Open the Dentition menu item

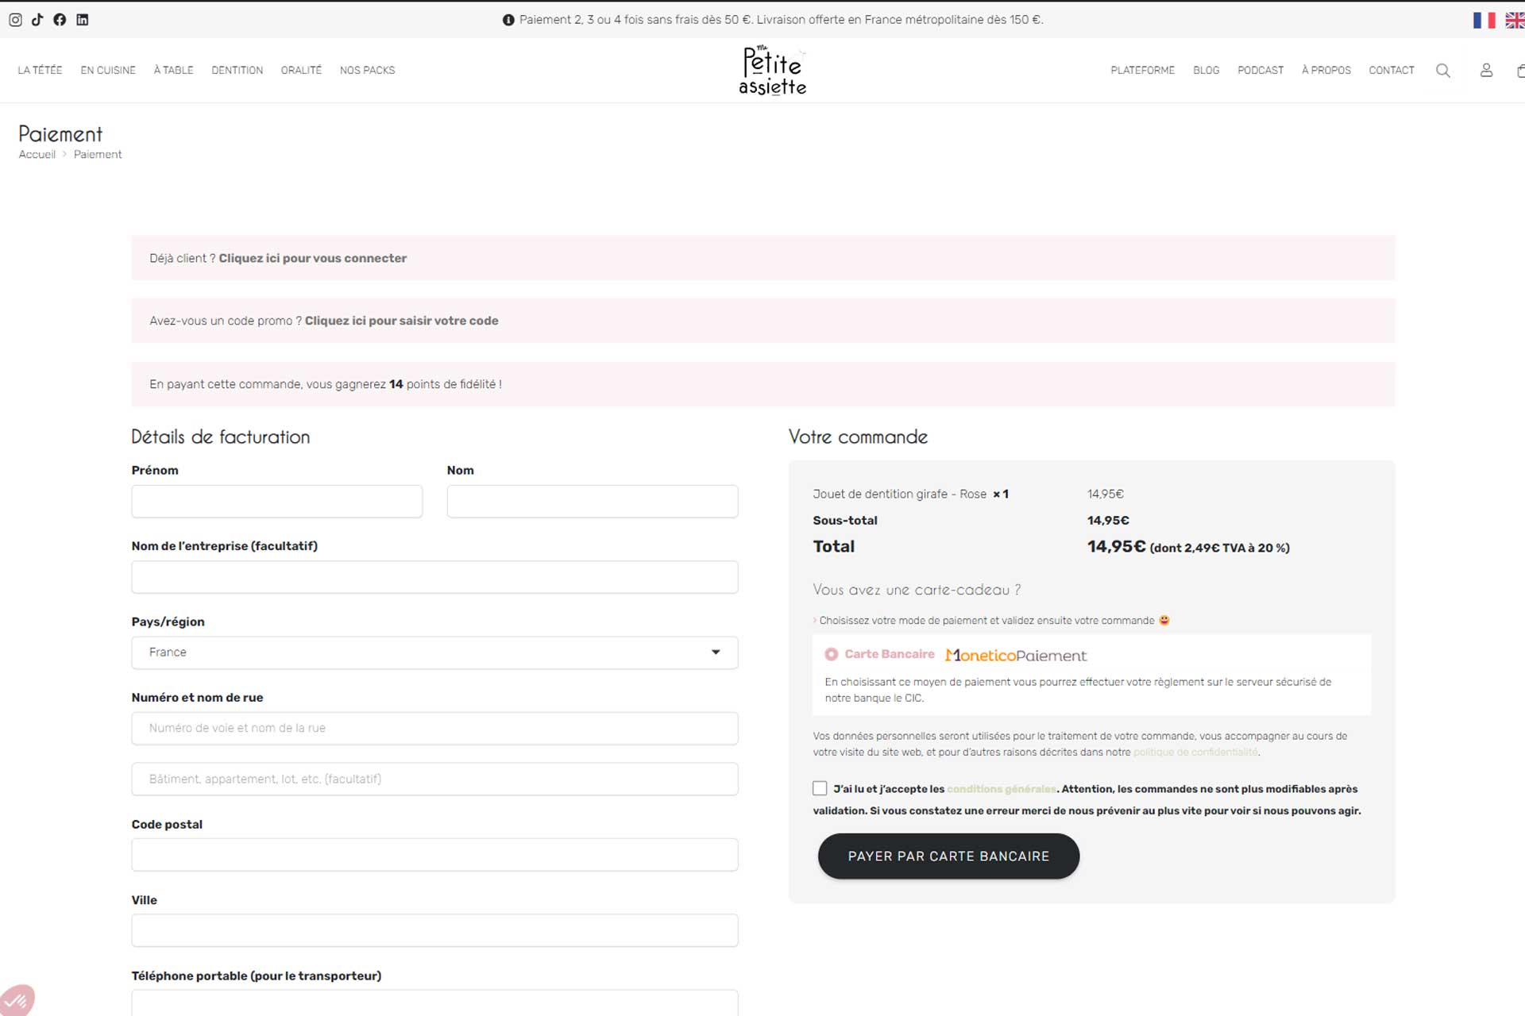pos(237,71)
